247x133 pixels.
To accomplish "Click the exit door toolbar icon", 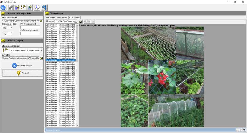I will pyautogui.click(x=44, y=8).
